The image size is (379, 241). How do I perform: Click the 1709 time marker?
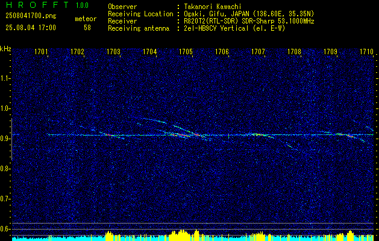coord(330,51)
